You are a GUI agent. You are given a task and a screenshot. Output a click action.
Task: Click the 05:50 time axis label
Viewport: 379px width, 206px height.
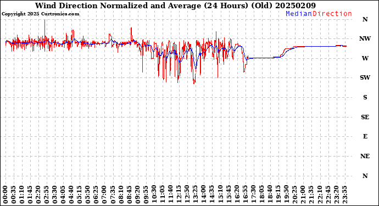click(88, 195)
